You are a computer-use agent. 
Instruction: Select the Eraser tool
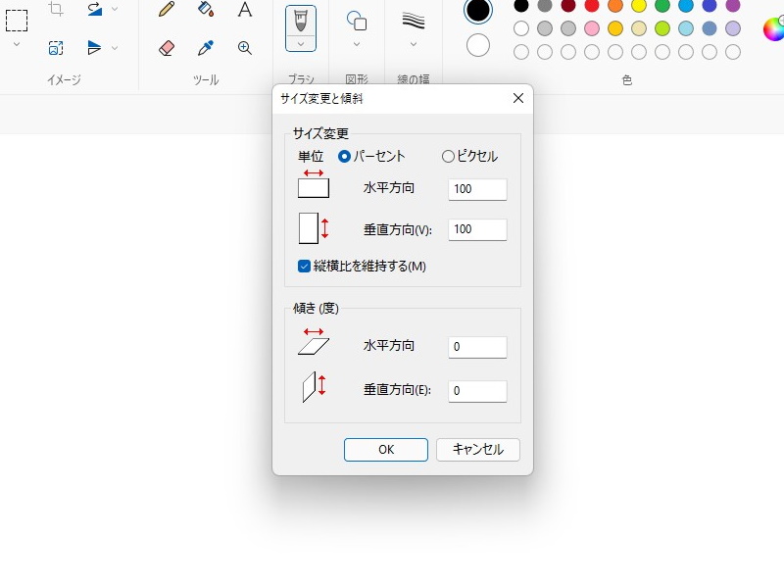[x=165, y=48]
